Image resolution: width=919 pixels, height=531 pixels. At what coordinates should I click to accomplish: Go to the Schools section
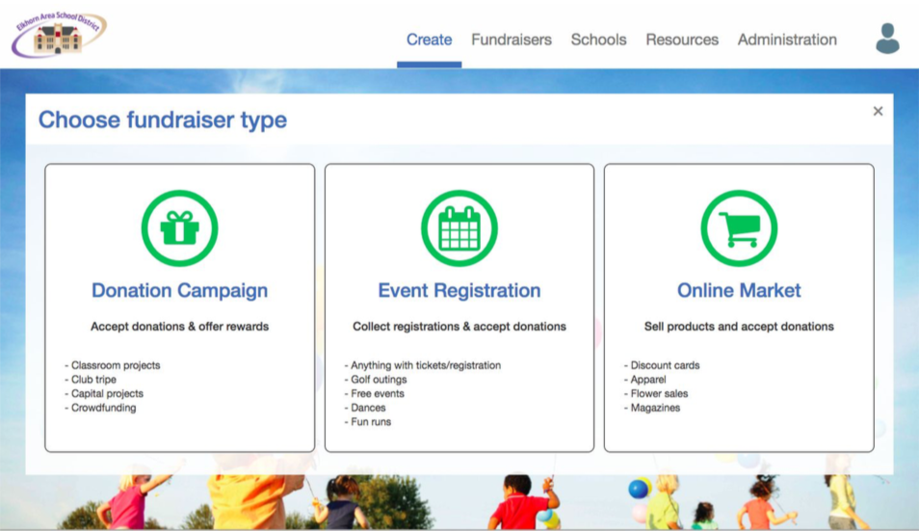pos(598,40)
